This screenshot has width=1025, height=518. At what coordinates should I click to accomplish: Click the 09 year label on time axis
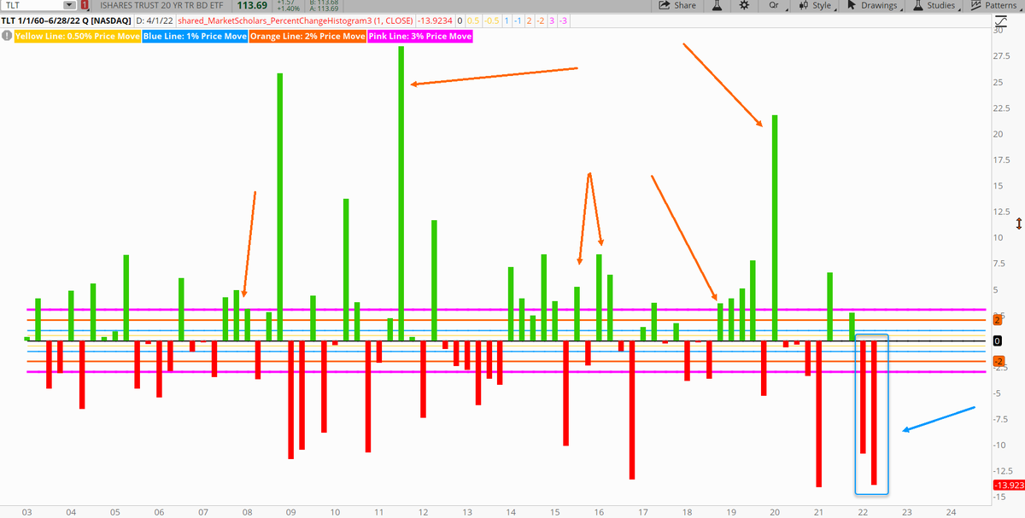[290, 512]
